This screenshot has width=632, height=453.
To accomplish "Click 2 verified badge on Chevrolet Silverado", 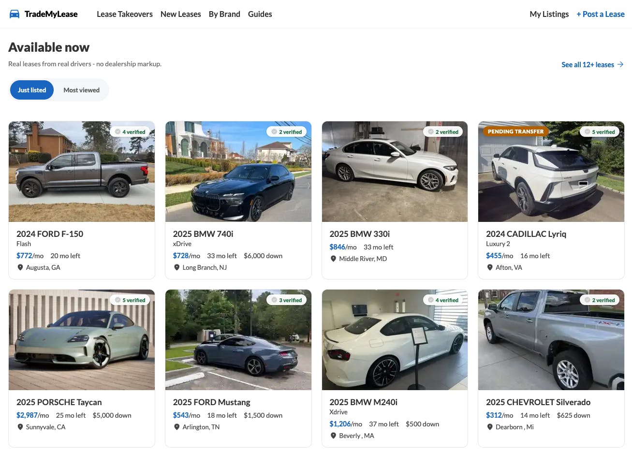I will (x=600, y=300).
